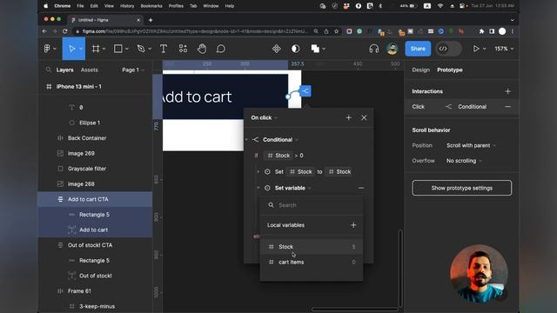Close the On click interaction popup

[x=364, y=117]
